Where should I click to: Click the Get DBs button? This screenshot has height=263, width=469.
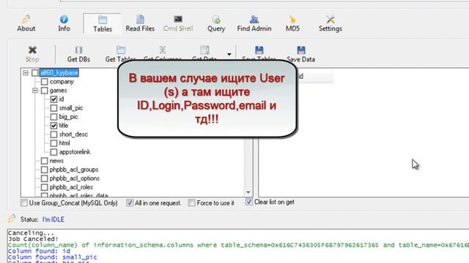(x=78, y=54)
